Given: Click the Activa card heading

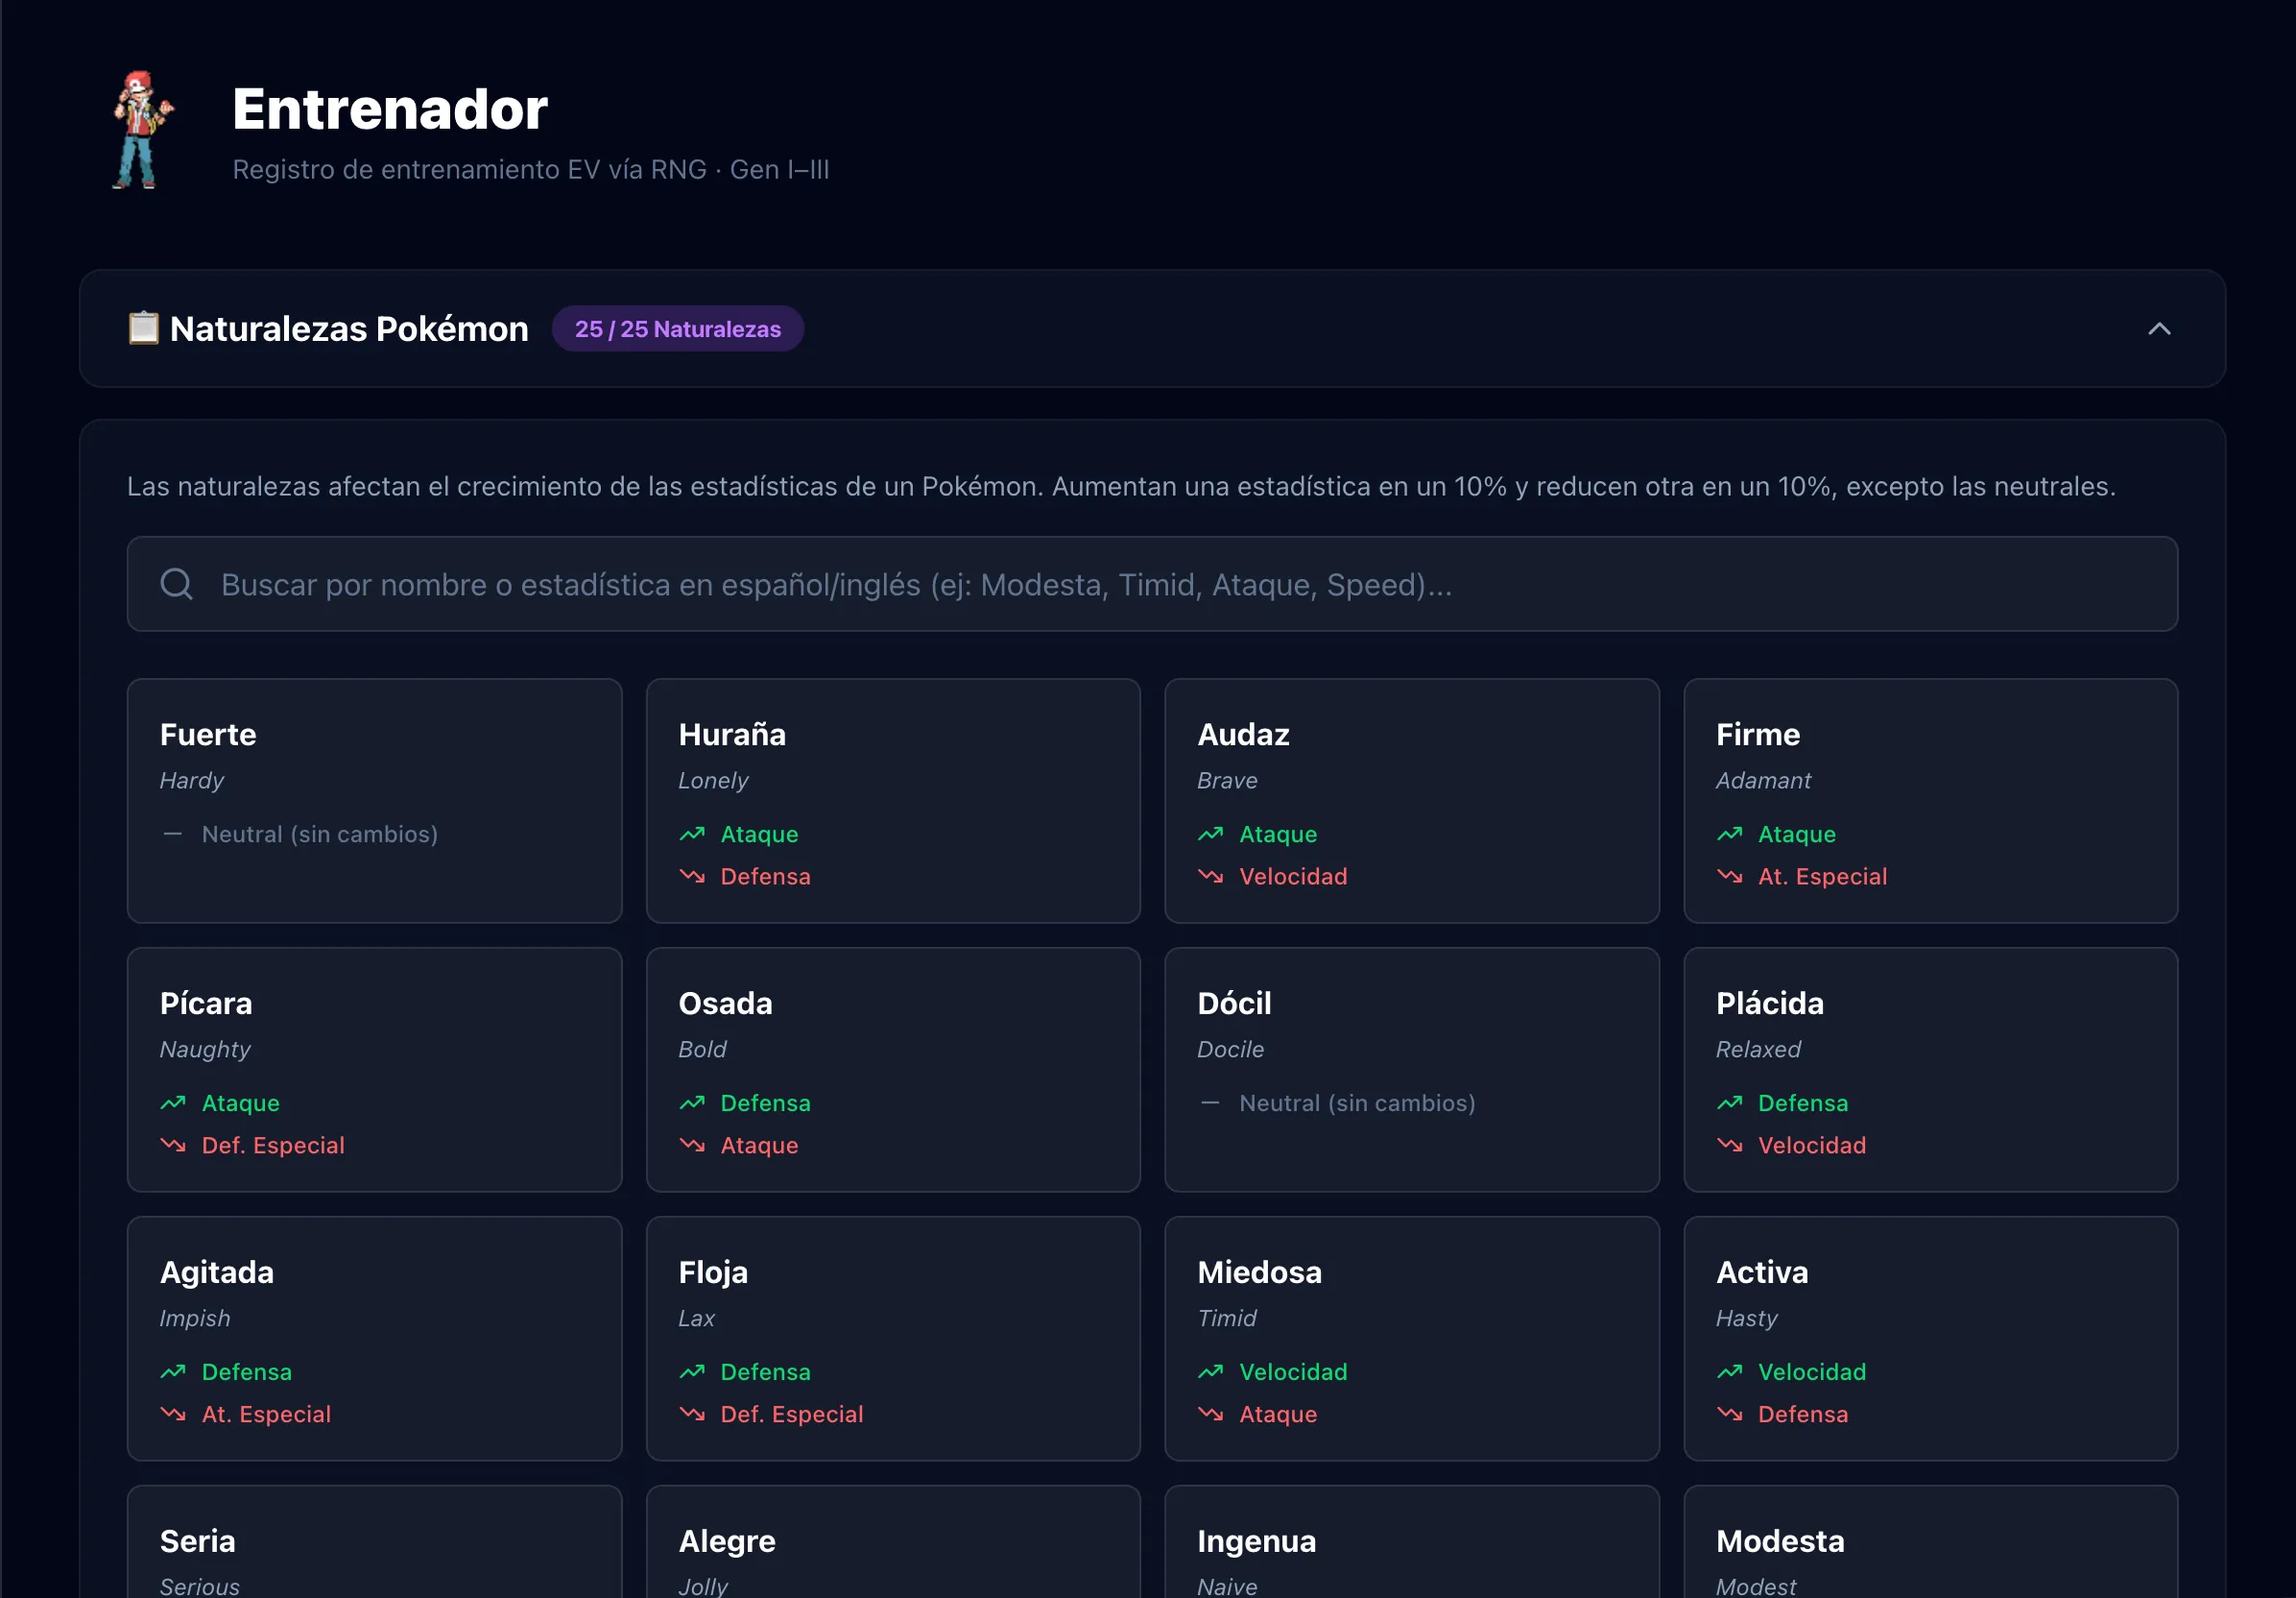Looking at the screenshot, I should [x=1761, y=1271].
